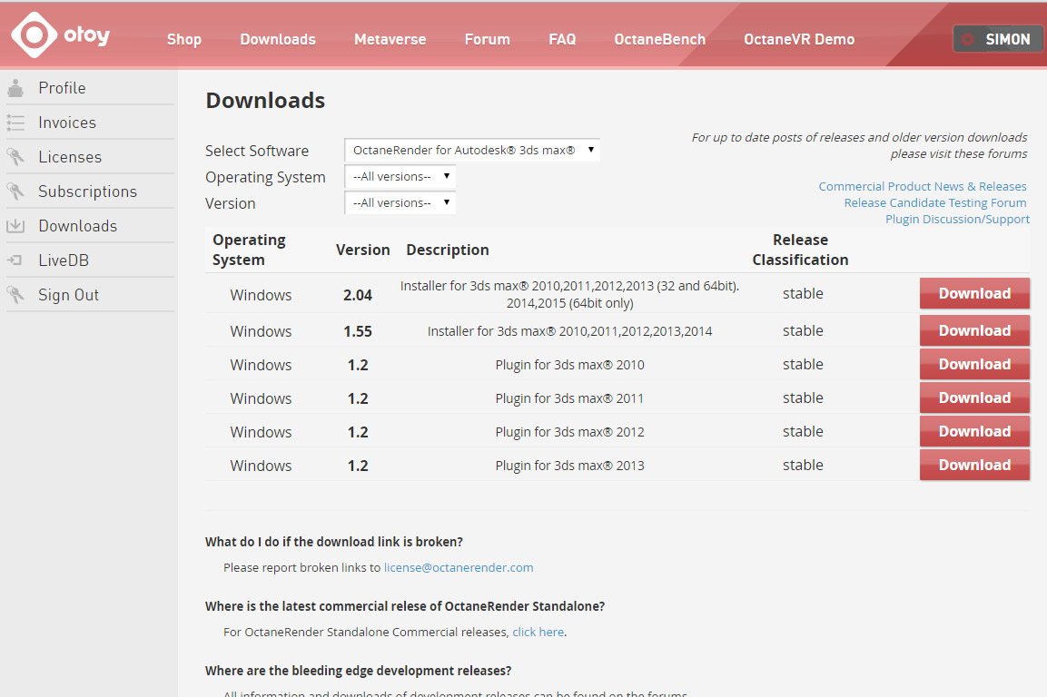
Task: Open Release Candidate Testing Forum link
Action: (934, 203)
